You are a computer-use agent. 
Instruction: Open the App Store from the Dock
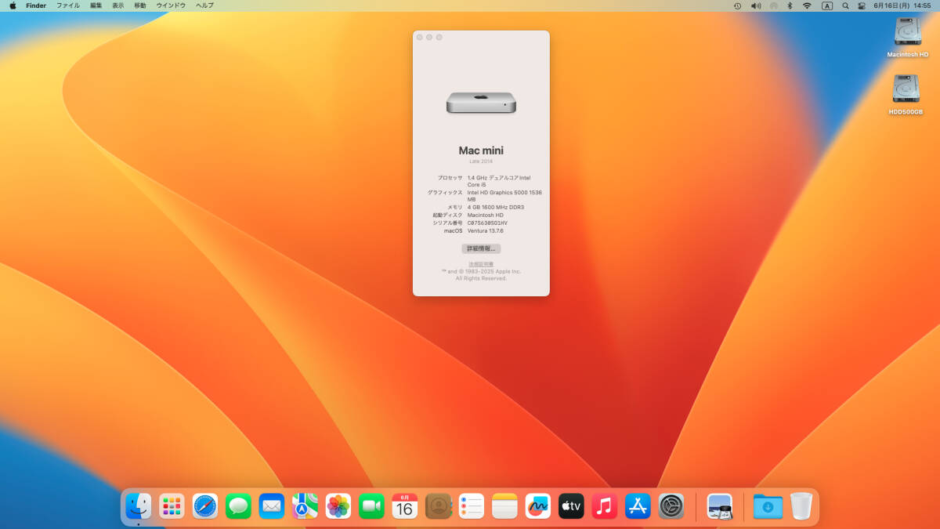(638, 506)
